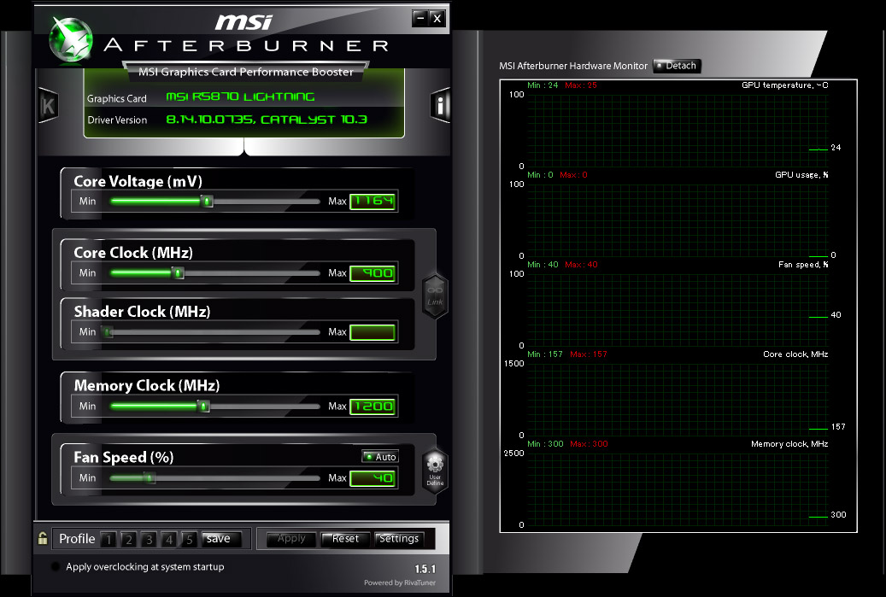Click the Core Clock value field 900
This screenshot has width=886, height=597.
(373, 273)
